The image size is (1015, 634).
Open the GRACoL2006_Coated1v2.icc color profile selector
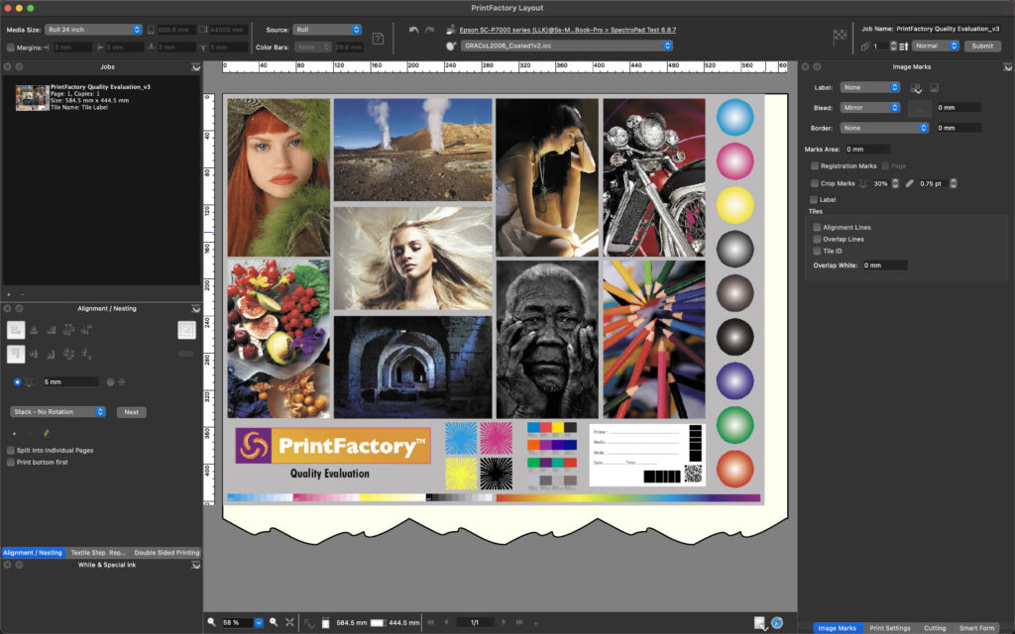pyautogui.click(x=566, y=46)
